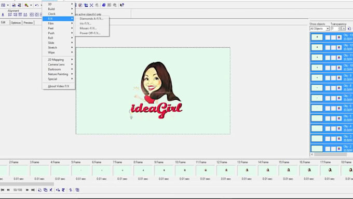The image size is (353, 199).
Task: Switch to the Optimize tab
Action: click(x=16, y=23)
